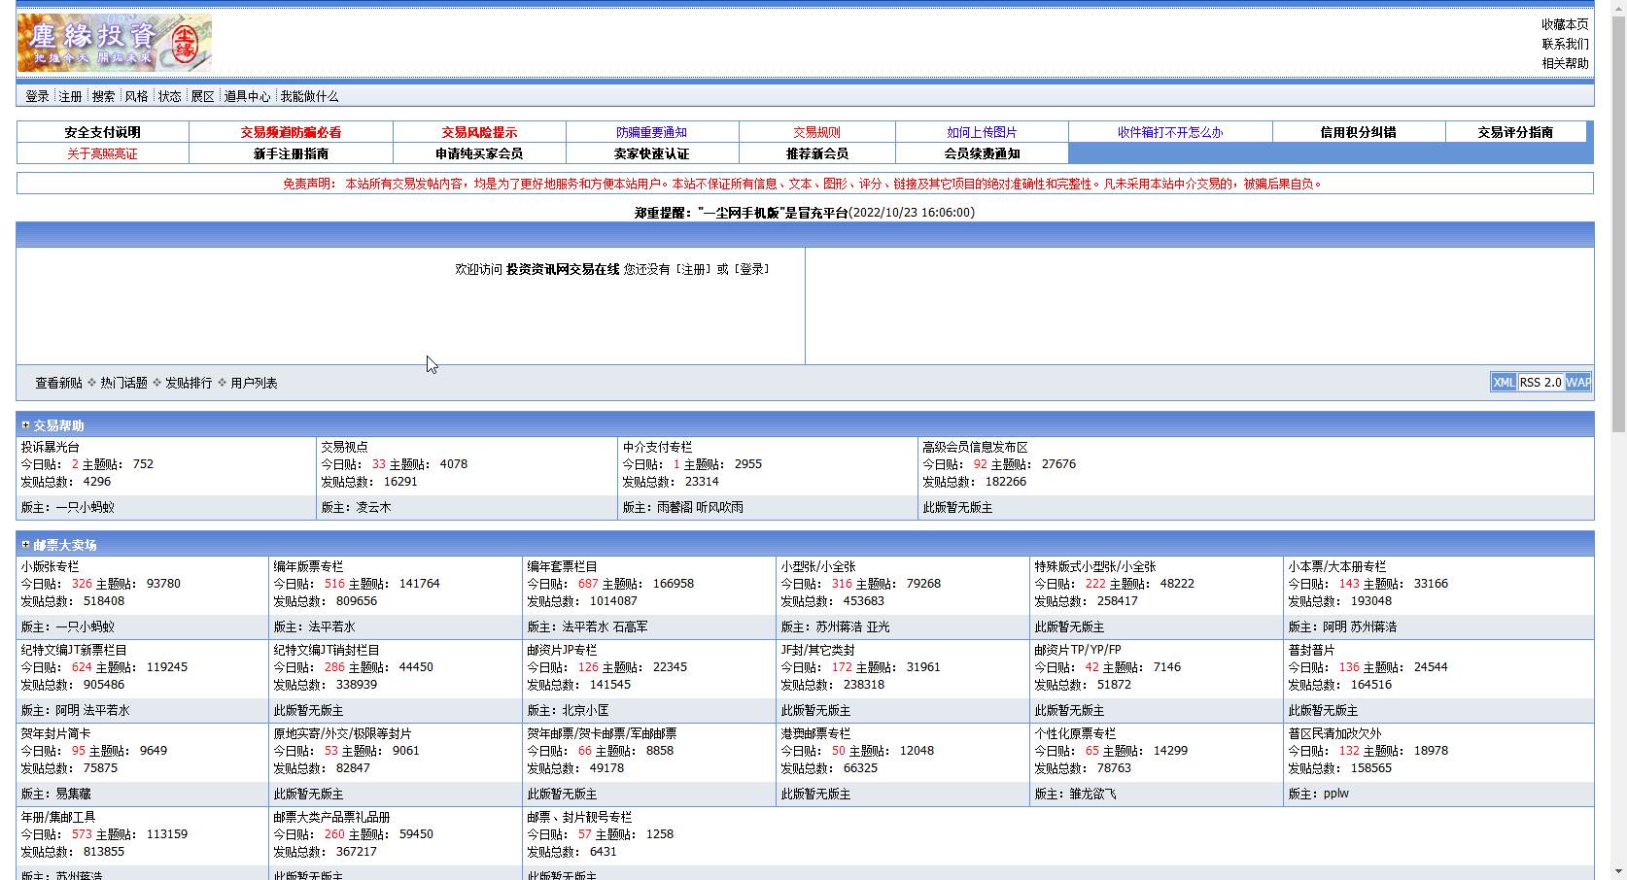Open the 风格 menu
Viewport: 1627px width, 880px height.
tap(136, 96)
